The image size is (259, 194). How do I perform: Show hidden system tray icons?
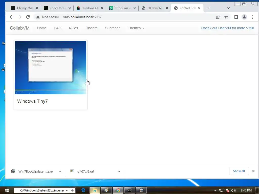point(215,190)
